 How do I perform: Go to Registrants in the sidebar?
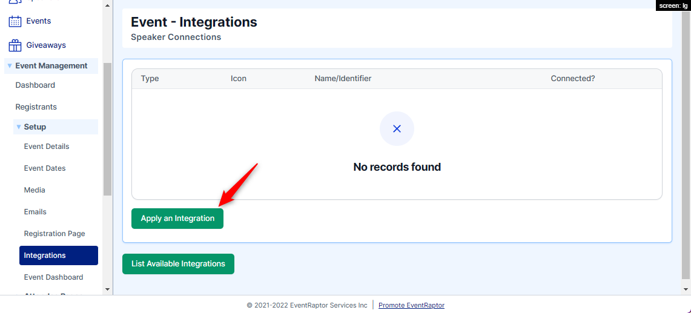point(36,107)
